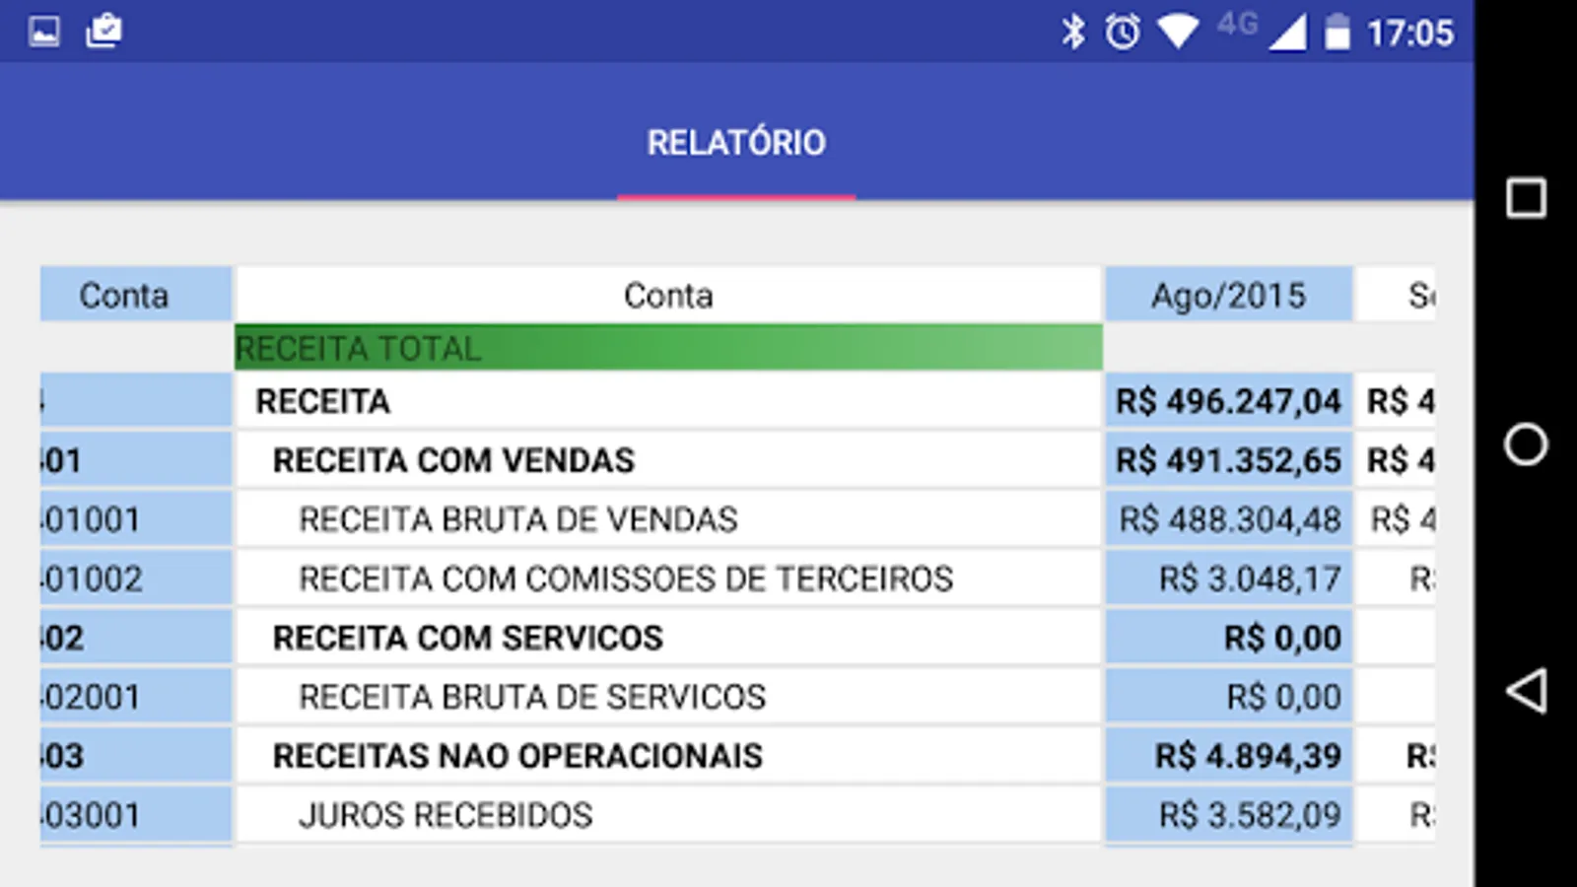Click the green RECEITA TOTAL bar
This screenshot has height=887, width=1577.
point(668,348)
